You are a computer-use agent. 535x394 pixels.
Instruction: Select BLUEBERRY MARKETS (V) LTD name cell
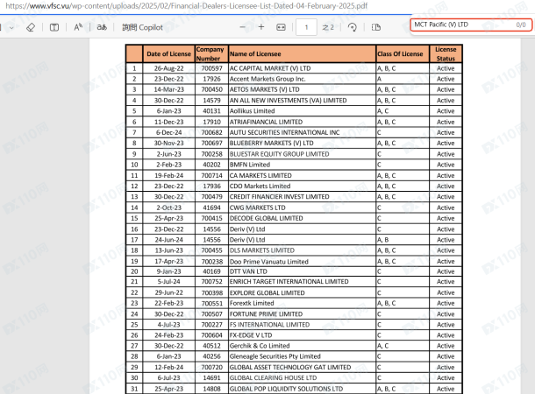coord(302,143)
